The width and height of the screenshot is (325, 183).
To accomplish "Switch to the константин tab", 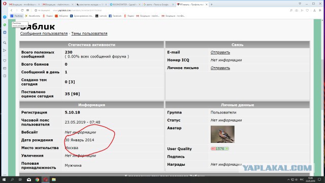I will pyautogui.click(x=91, y=5).
